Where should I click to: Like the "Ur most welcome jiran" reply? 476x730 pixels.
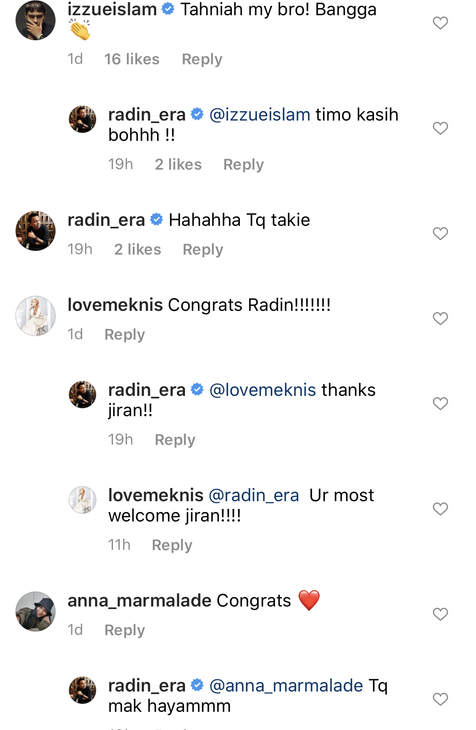(440, 509)
